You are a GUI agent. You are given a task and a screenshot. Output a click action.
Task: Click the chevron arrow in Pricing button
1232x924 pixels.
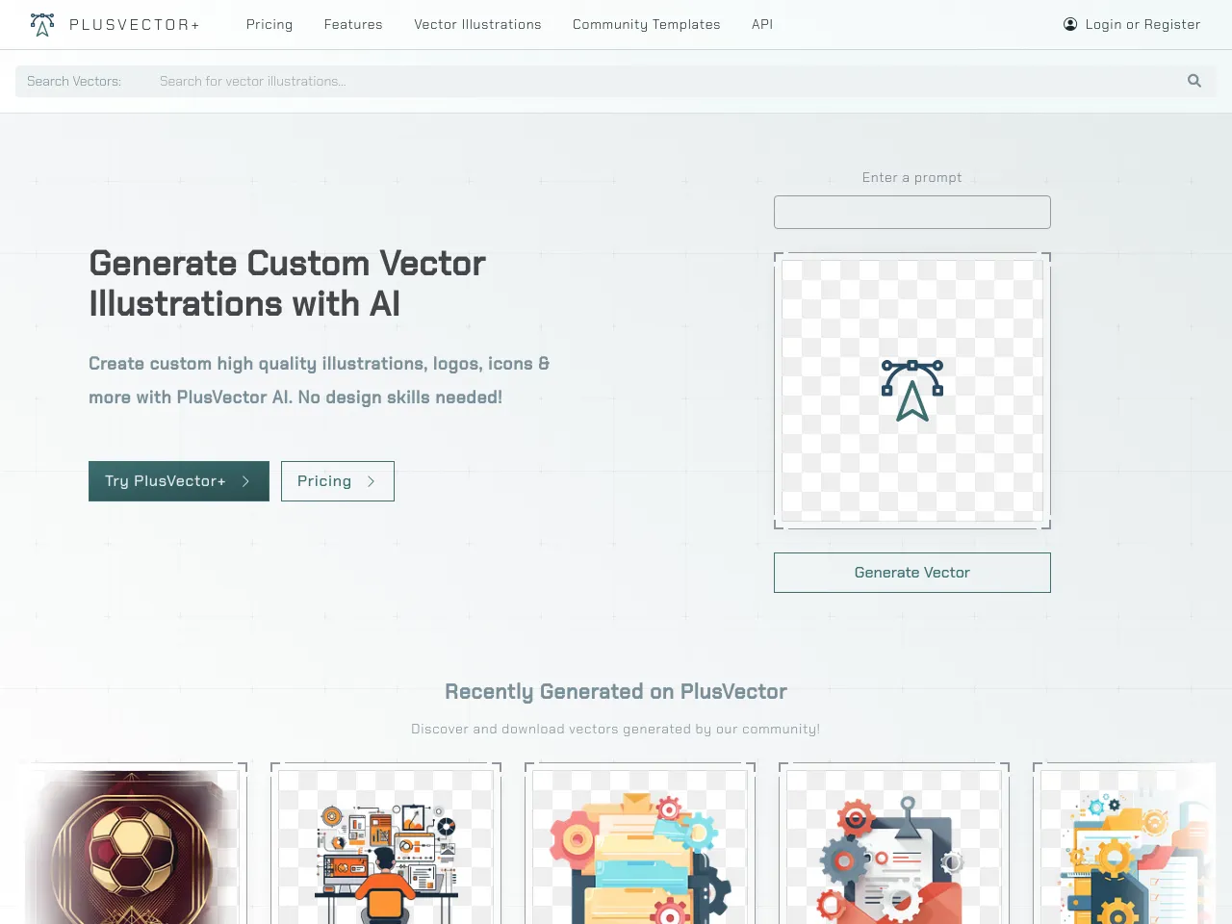tap(371, 481)
